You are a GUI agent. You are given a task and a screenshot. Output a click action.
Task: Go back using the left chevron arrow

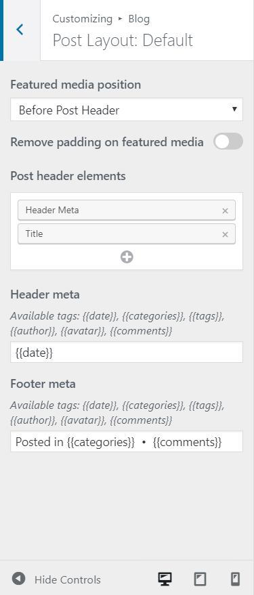point(20,30)
